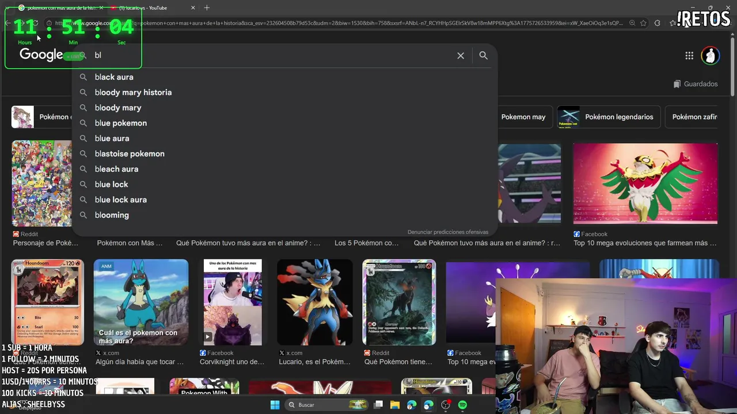Click the browser address bar URL
The height and width of the screenshot is (414, 737).
pyautogui.click(x=340, y=23)
